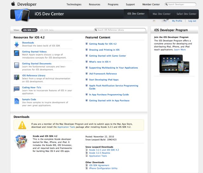Open Getting Started Documents link
The height and width of the screenshot is (173, 203).
37,64
